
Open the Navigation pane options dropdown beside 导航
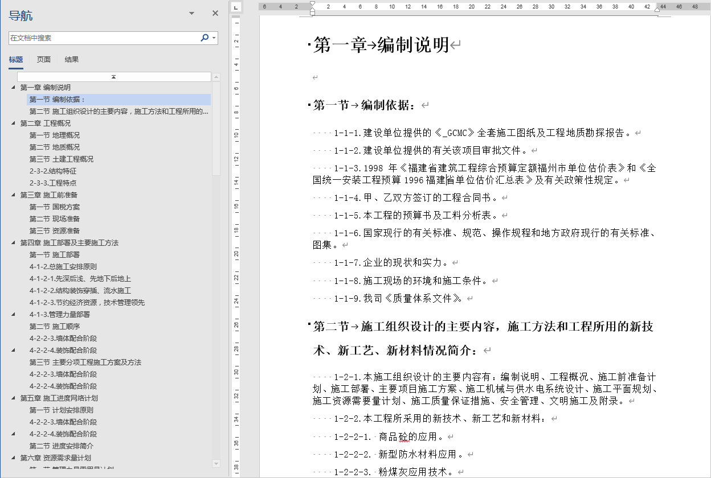pyautogui.click(x=190, y=13)
